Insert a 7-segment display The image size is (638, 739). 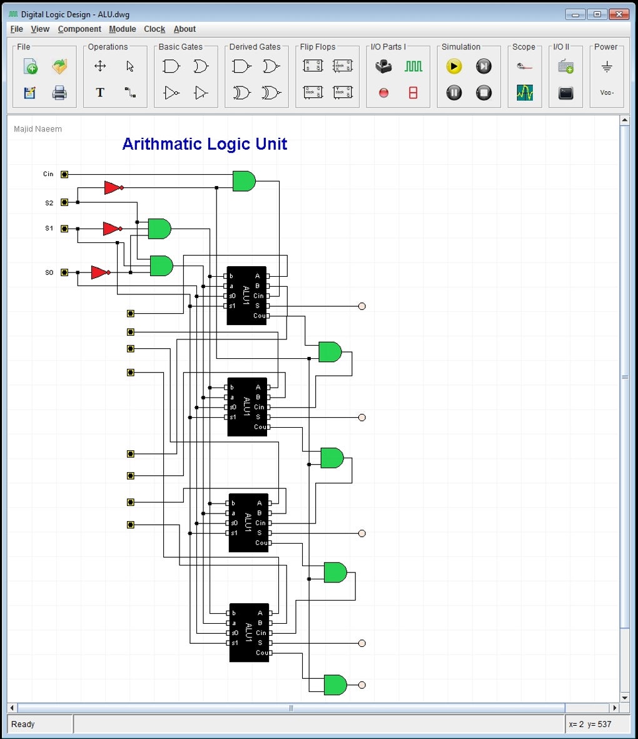[x=414, y=93]
